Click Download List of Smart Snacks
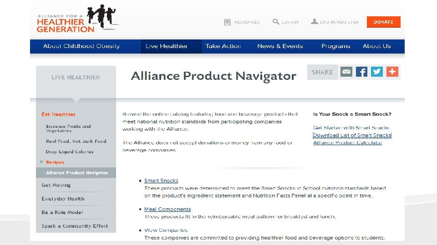The image size is (437, 245). [x=352, y=135]
